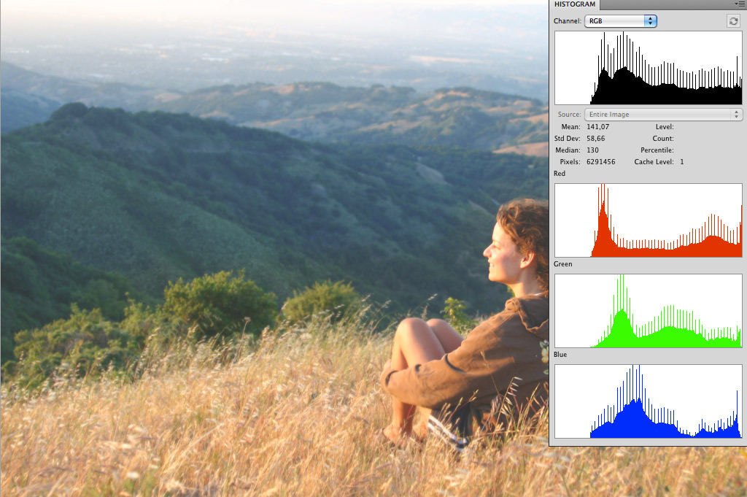The height and width of the screenshot is (497, 747).
Task: Click the "Green" histogram heading
Action: [x=562, y=264]
